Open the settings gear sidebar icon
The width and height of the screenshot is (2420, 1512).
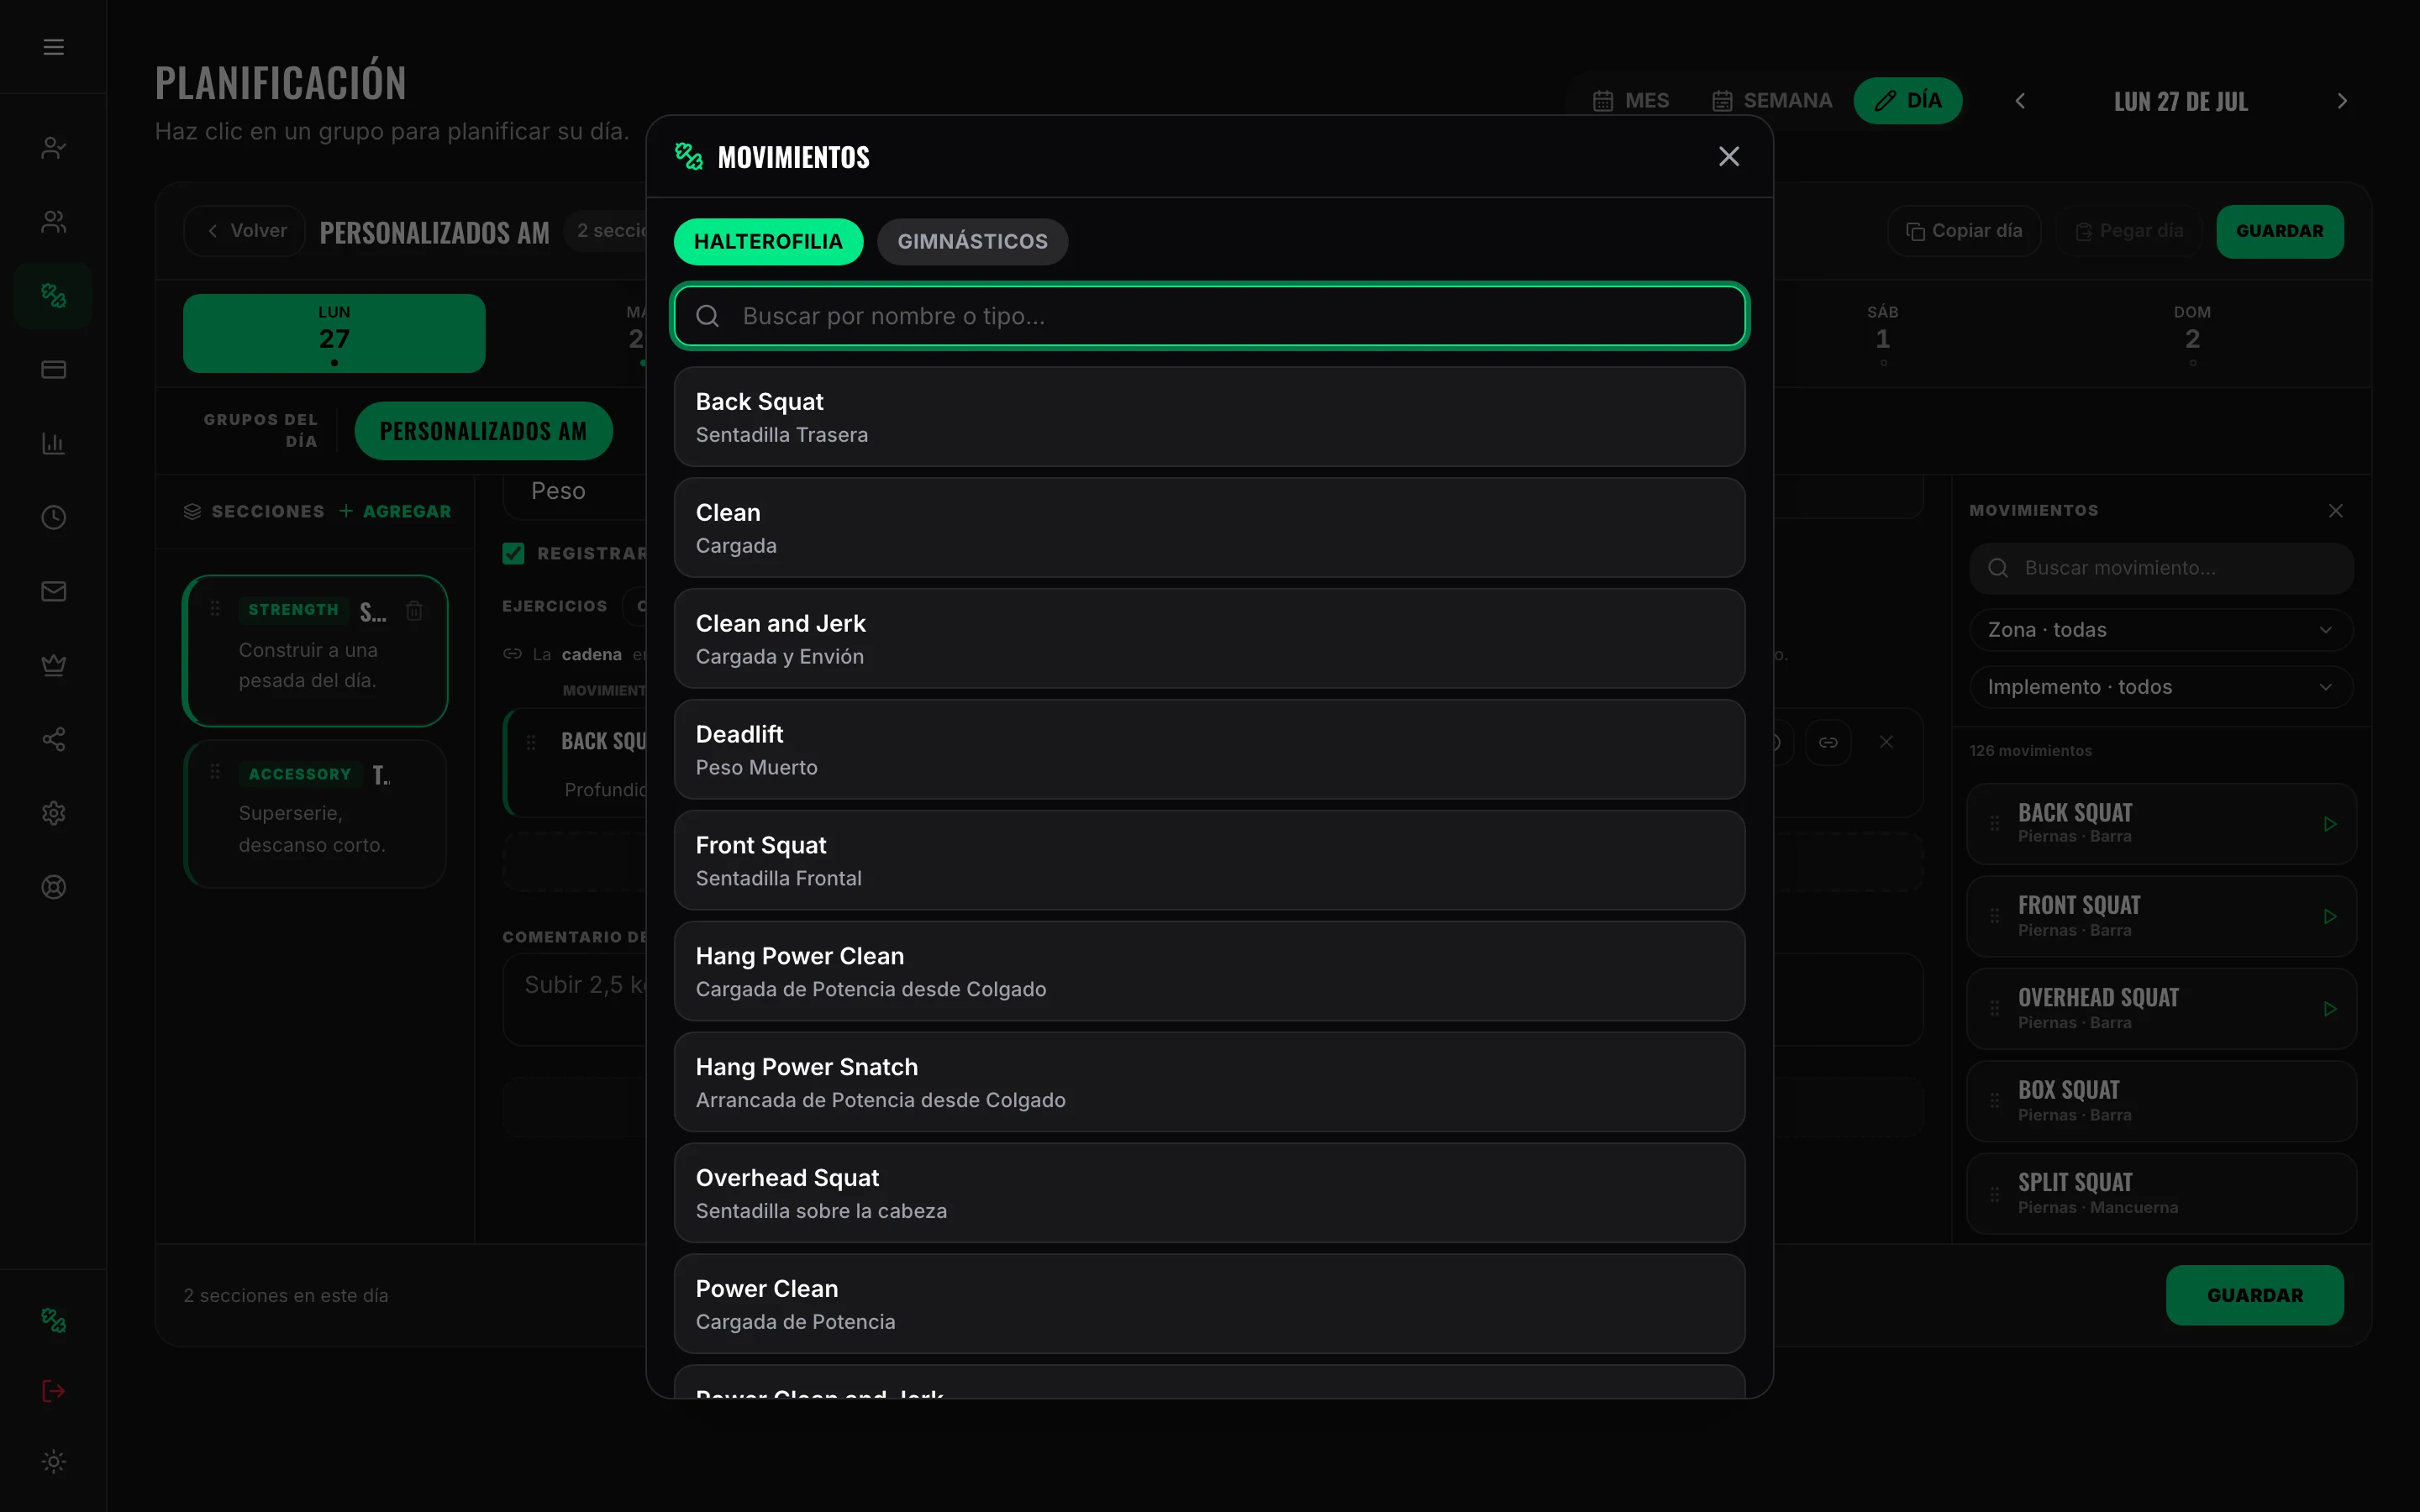pyautogui.click(x=54, y=813)
